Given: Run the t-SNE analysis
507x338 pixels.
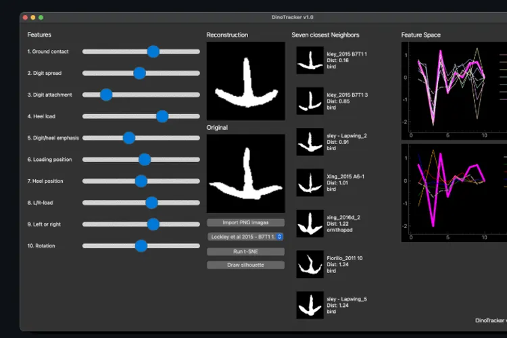Looking at the screenshot, I should (x=245, y=251).
